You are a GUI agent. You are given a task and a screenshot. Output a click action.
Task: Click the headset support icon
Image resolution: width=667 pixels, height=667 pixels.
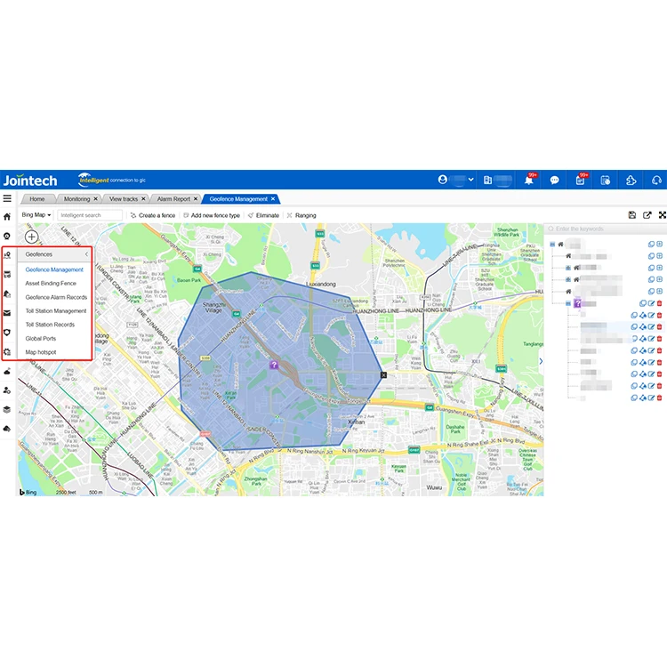coord(656,180)
